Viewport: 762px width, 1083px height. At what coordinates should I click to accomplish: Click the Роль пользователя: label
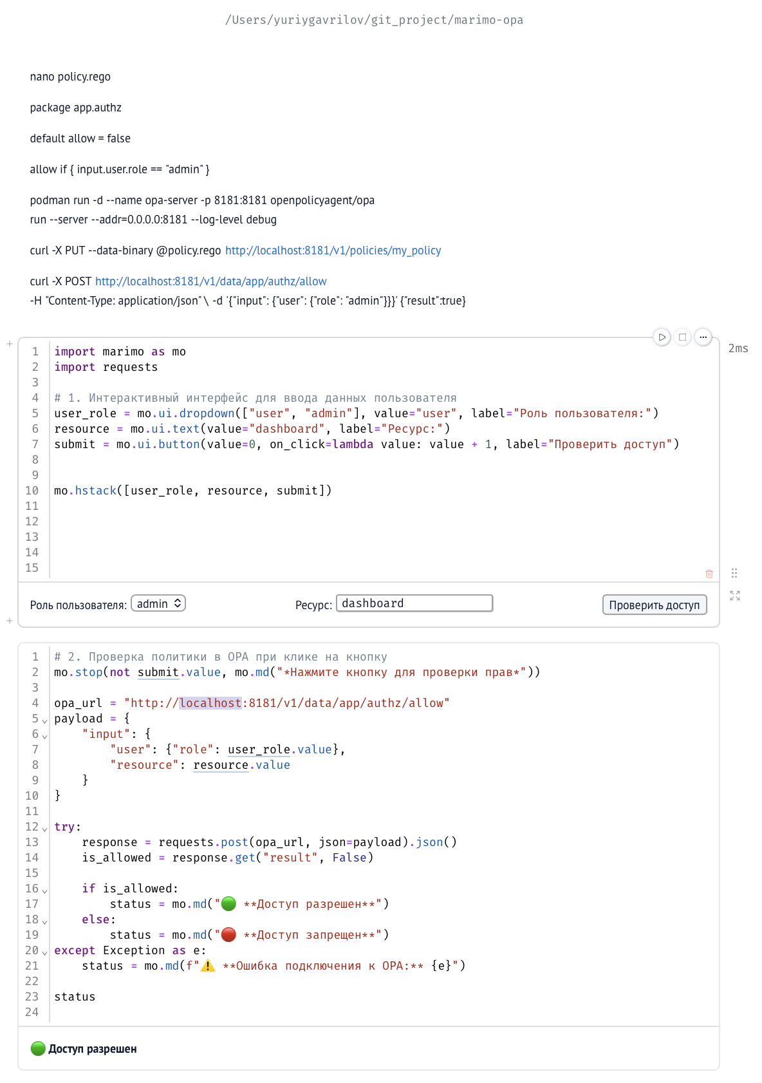[79, 605]
